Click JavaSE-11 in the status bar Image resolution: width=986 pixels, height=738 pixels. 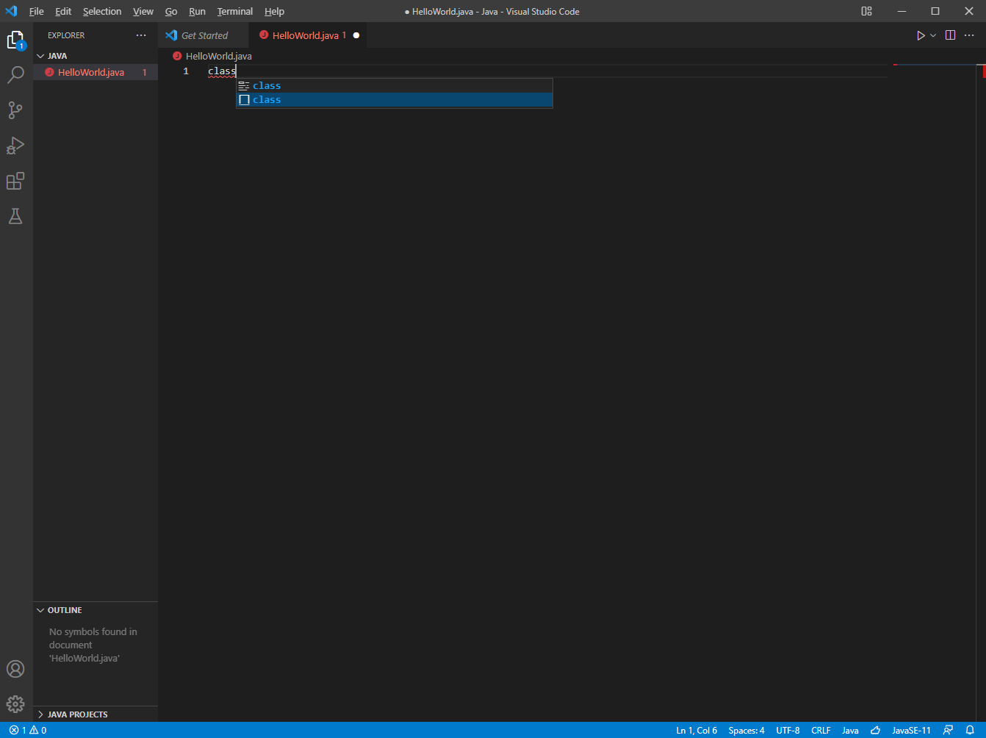(911, 730)
